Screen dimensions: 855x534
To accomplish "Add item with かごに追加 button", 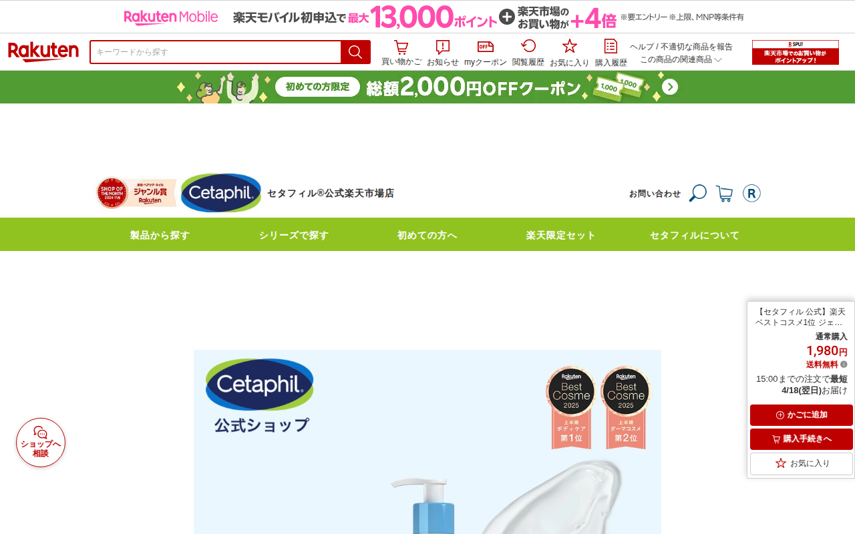I will pyautogui.click(x=801, y=415).
